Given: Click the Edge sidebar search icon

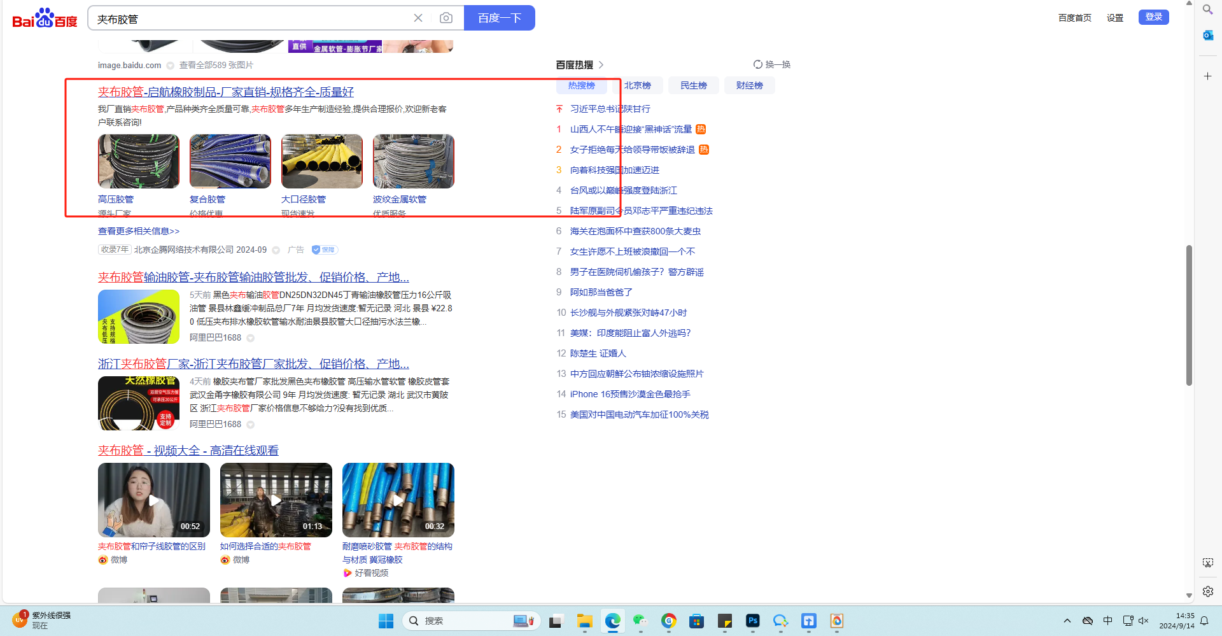Looking at the screenshot, I should [x=1207, y=10].
